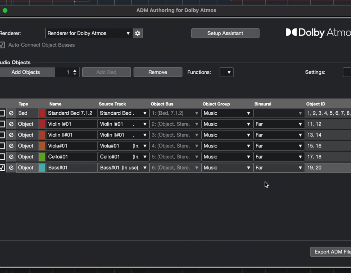Toggle Auto-Connect Object Busses checkbox
The height and width of the screenshot is (273, 351).
[2, 45]
